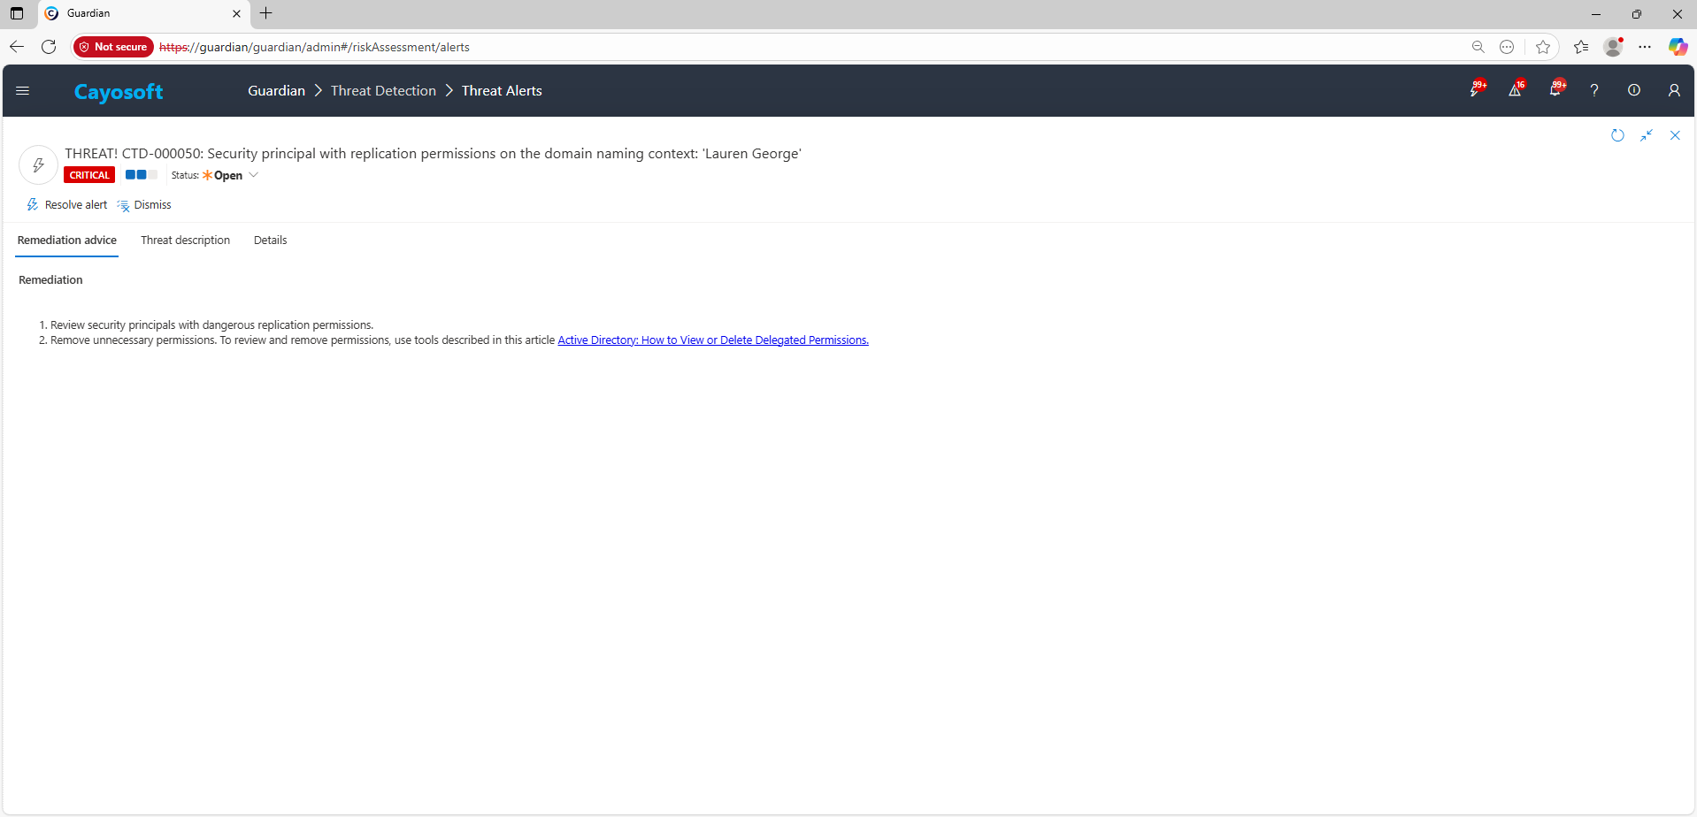Open the help question mark icon
The height and width of the screenshot is (817, 1697).
pos(1594,90)
